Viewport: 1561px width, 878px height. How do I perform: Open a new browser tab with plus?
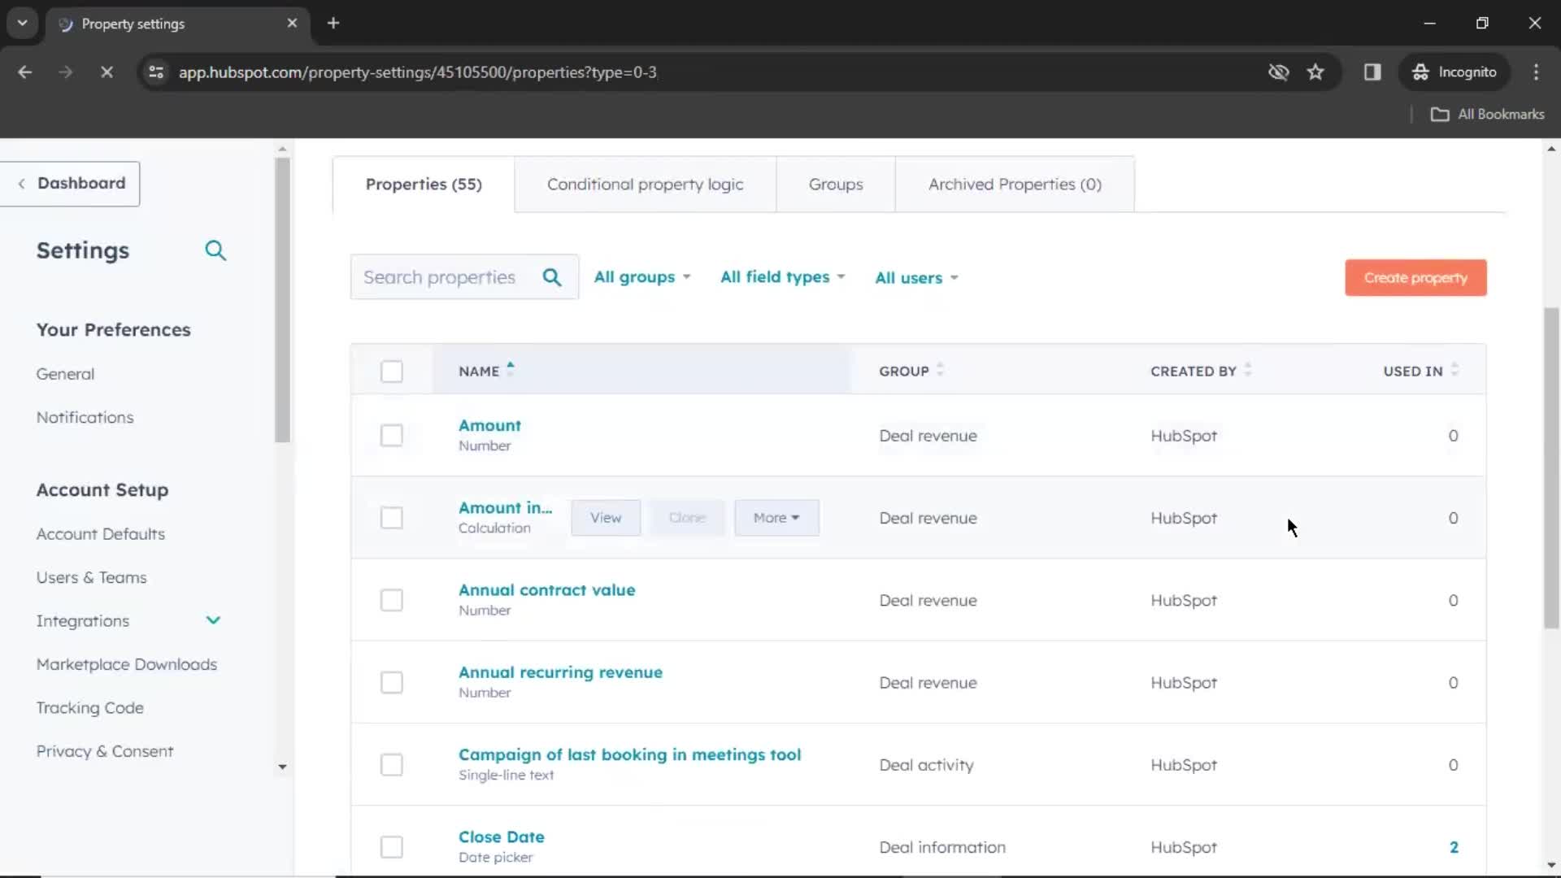tap(333, 24)
